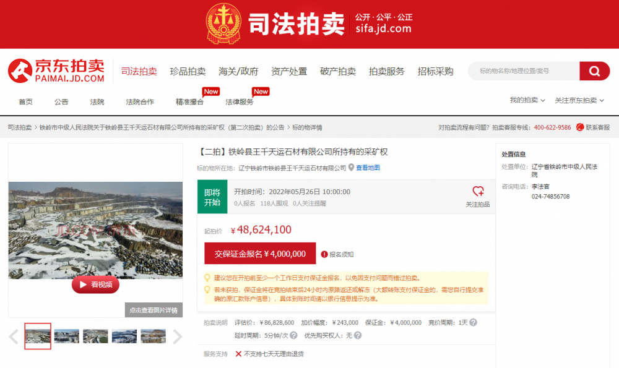
Task: Click 联系客服 link
Action: point(598,127)
